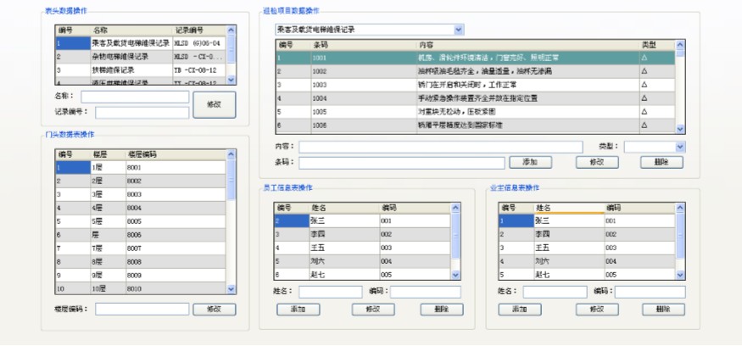Sort by 条码 column header
Viewport: 742px width, 346px height.
364,46
